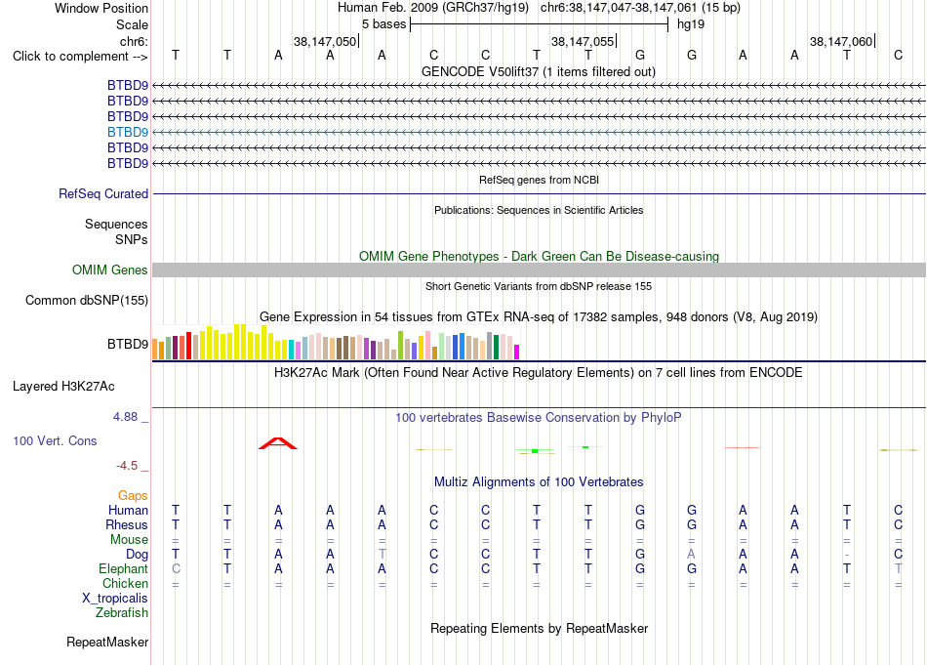927x665 pixels.
Task: Select the Sequences label of Publications track
Action: point(116,224)
